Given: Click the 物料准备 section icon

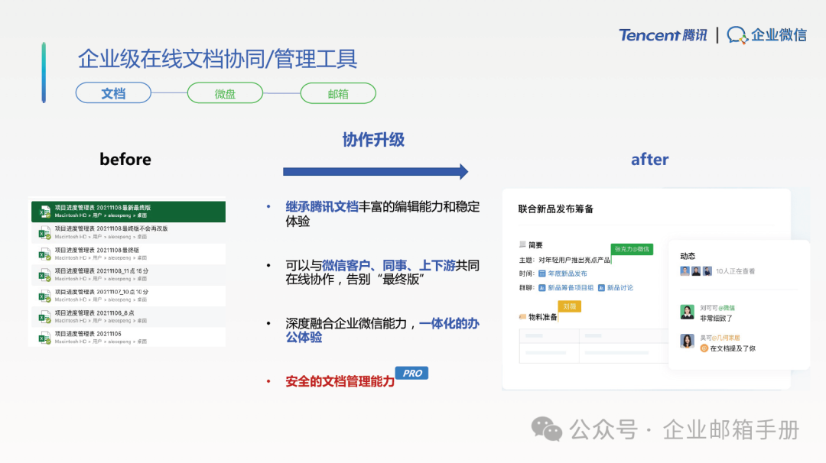Looking at the screenshot, I should coord(522,317).
